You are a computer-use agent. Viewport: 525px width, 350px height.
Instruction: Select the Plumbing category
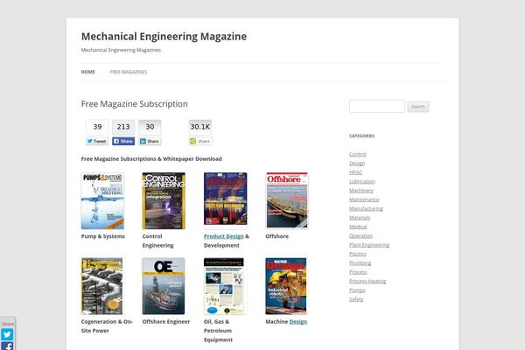click(360, 262)
